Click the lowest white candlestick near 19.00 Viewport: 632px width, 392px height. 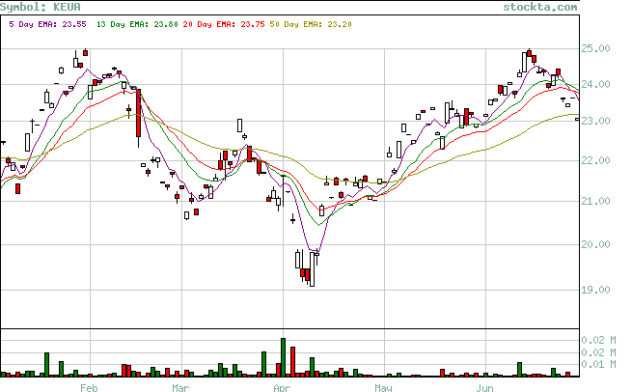tap(312, 269)
